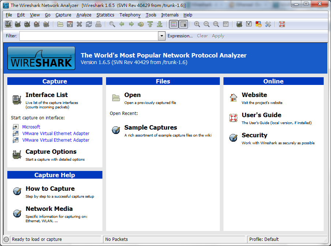Image resolution: width=331 pixels, height=246 pixels.
Task: Click the Zoom out toolbar icon
Action: (207, 24)
